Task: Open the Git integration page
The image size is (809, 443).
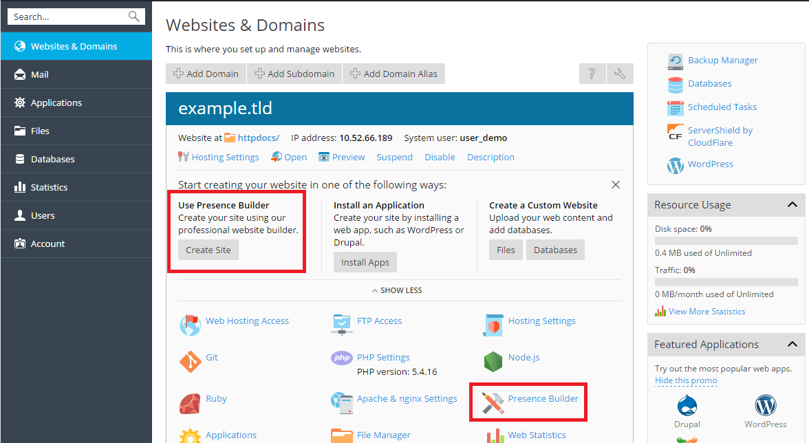Action: (x=211, y=357)
